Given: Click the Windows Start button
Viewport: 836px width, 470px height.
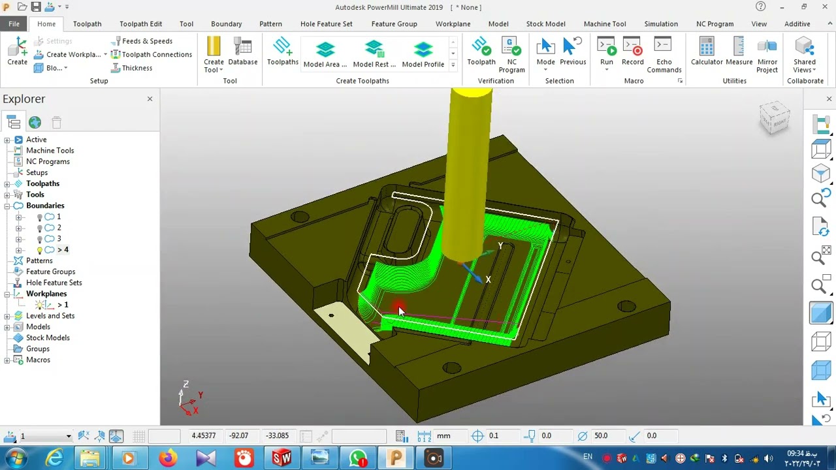Looking at the screenshot, I should coord(16,458).
